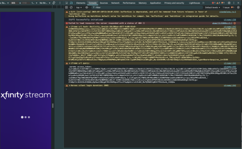Open the Lighthouse tab
The width and height of the screenshot is (242, 149).
194,3
